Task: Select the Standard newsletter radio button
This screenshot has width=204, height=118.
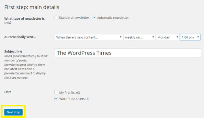Action: tap(56, 17)
